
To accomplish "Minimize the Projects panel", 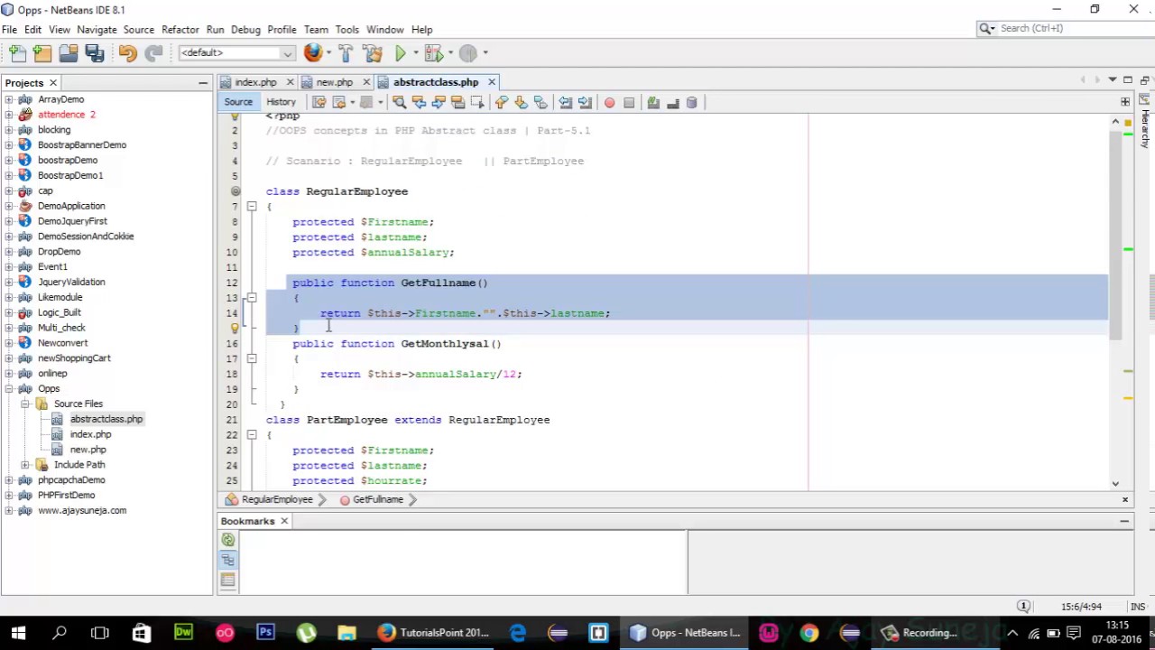I will point(203,83).
